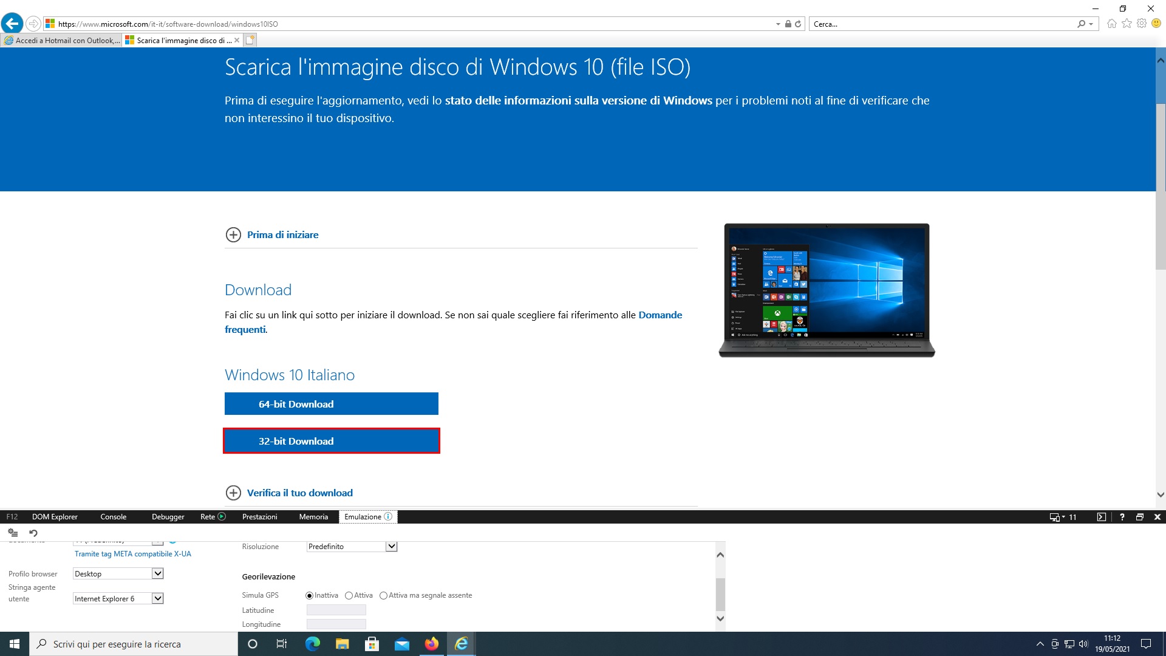Select the Attiva GPS radio button
1166x656 pixels.
pyautogui.click(x=349, y=595)
